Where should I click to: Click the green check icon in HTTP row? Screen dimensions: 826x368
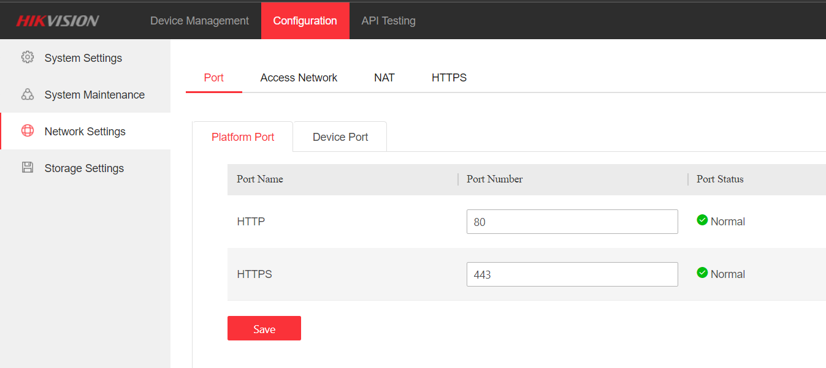point(702,220)
